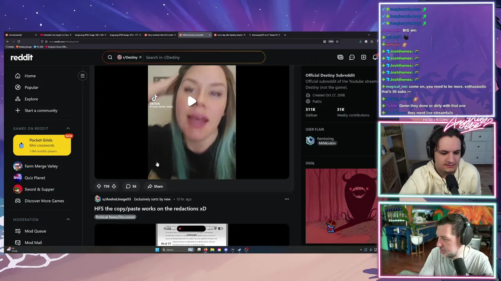Open the Reddit chat icon
Viewport: 501px width, 281px height.
coord(352,57)
